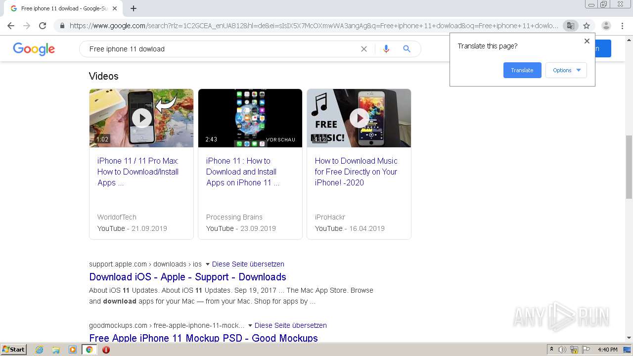The image size is (633, 356).
Task: Open a new browser tab
Action: 134,8
